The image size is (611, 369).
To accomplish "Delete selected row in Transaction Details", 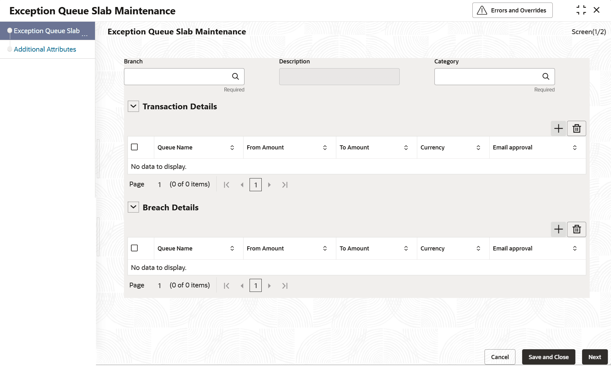I will [x=577, y=128].
